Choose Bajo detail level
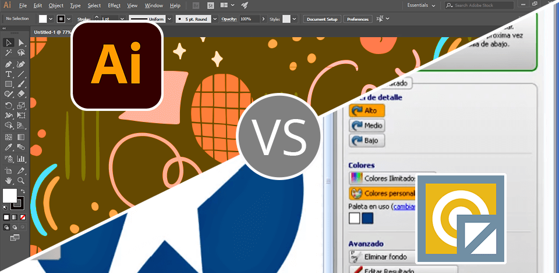Viewport: 559px width, 273px height. [367, 141]
